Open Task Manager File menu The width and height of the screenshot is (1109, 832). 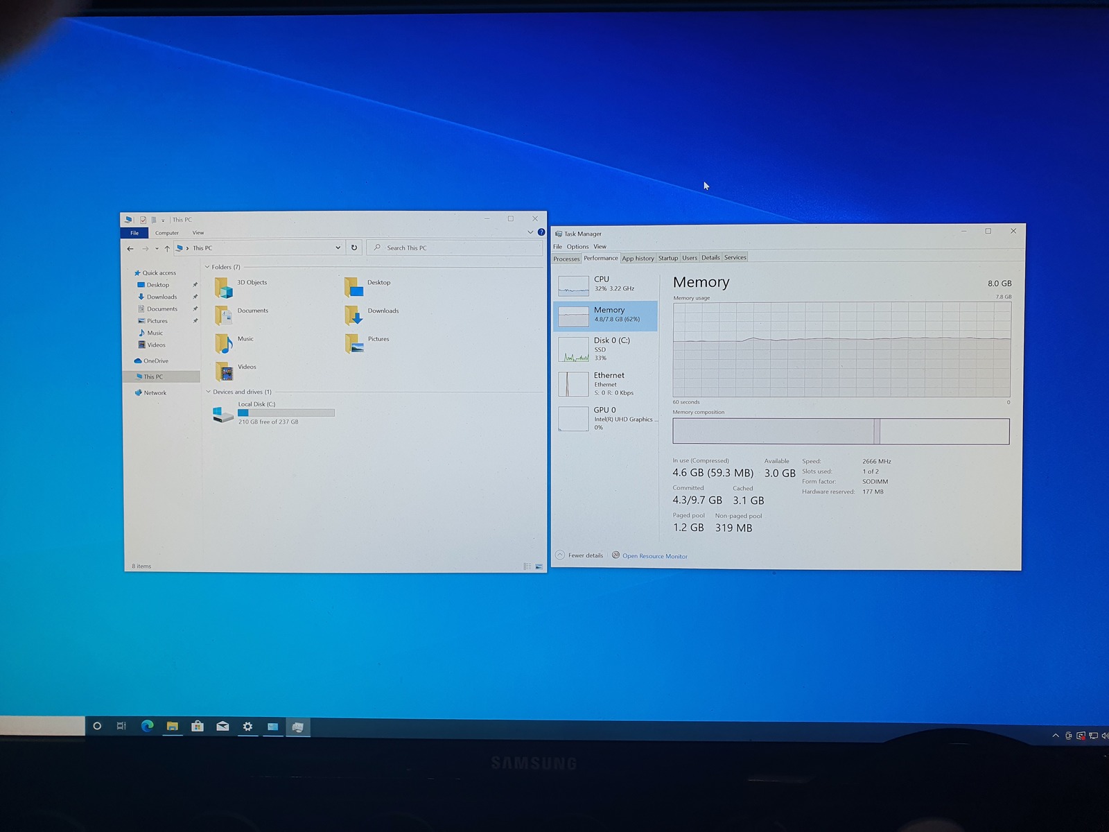[557, 247]
